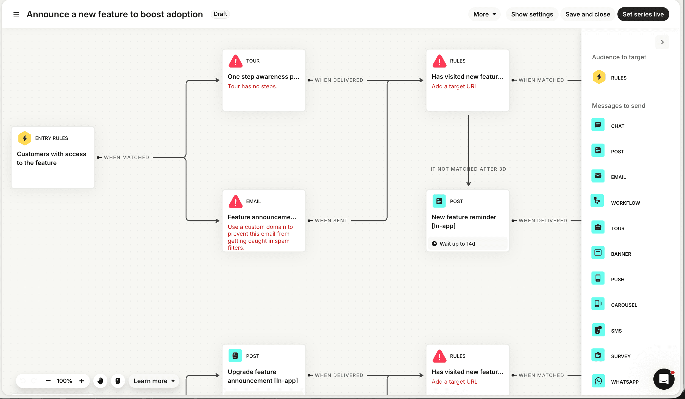
Task: Select the Push icon in sidebar
Action: [x=598, y=279]
